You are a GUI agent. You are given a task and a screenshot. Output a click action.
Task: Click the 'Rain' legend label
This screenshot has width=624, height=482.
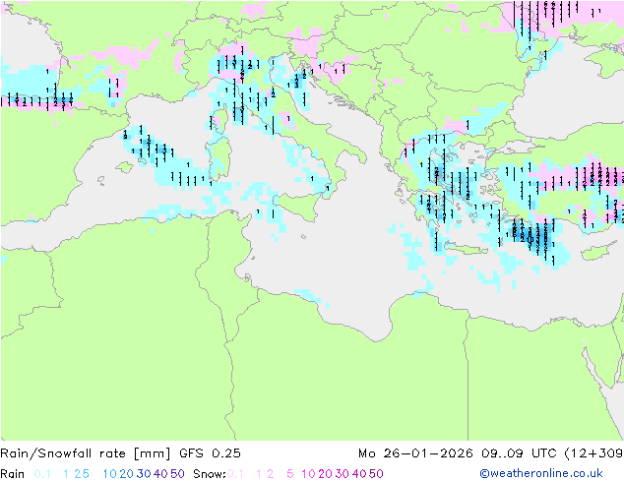coord(13,474)
